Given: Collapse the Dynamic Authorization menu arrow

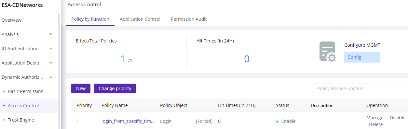Looking at the screenshot, I should click(51, 77).
